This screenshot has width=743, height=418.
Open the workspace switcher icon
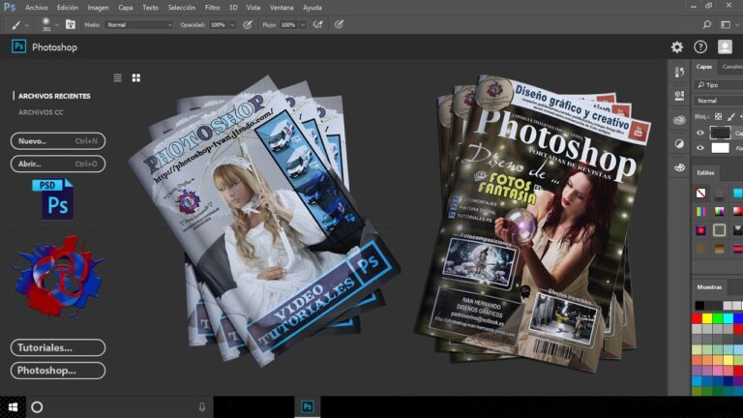(x=726, y=24)
